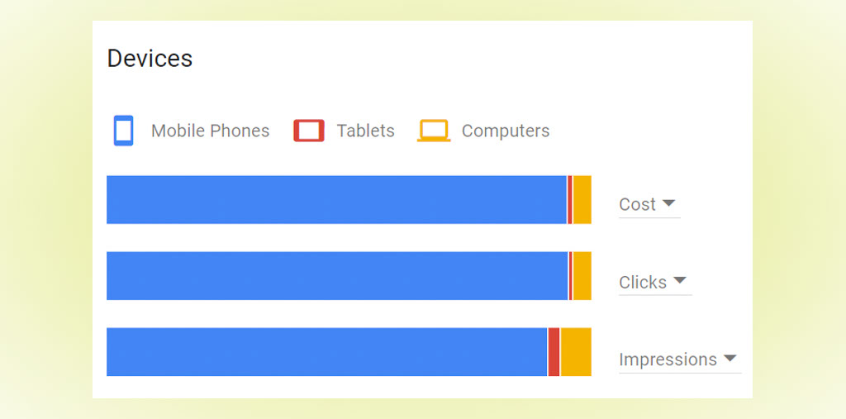
Task: Click the yellow laptop computer icon
Action: coord(434,131)
